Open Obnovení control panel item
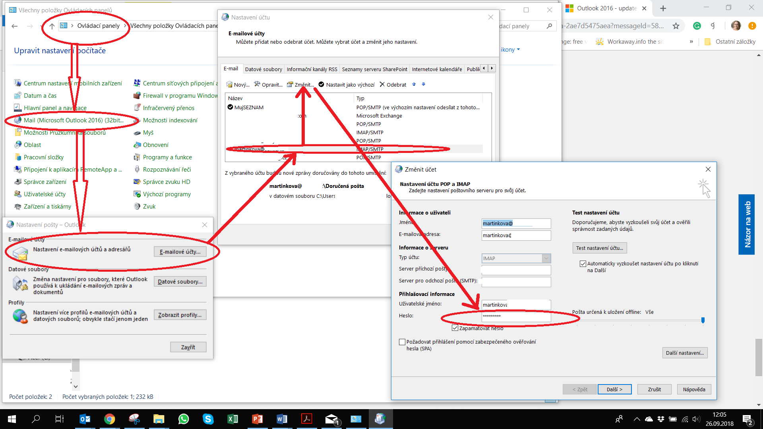The height and width of the screenshot is (429, 763). coord(151,145)
